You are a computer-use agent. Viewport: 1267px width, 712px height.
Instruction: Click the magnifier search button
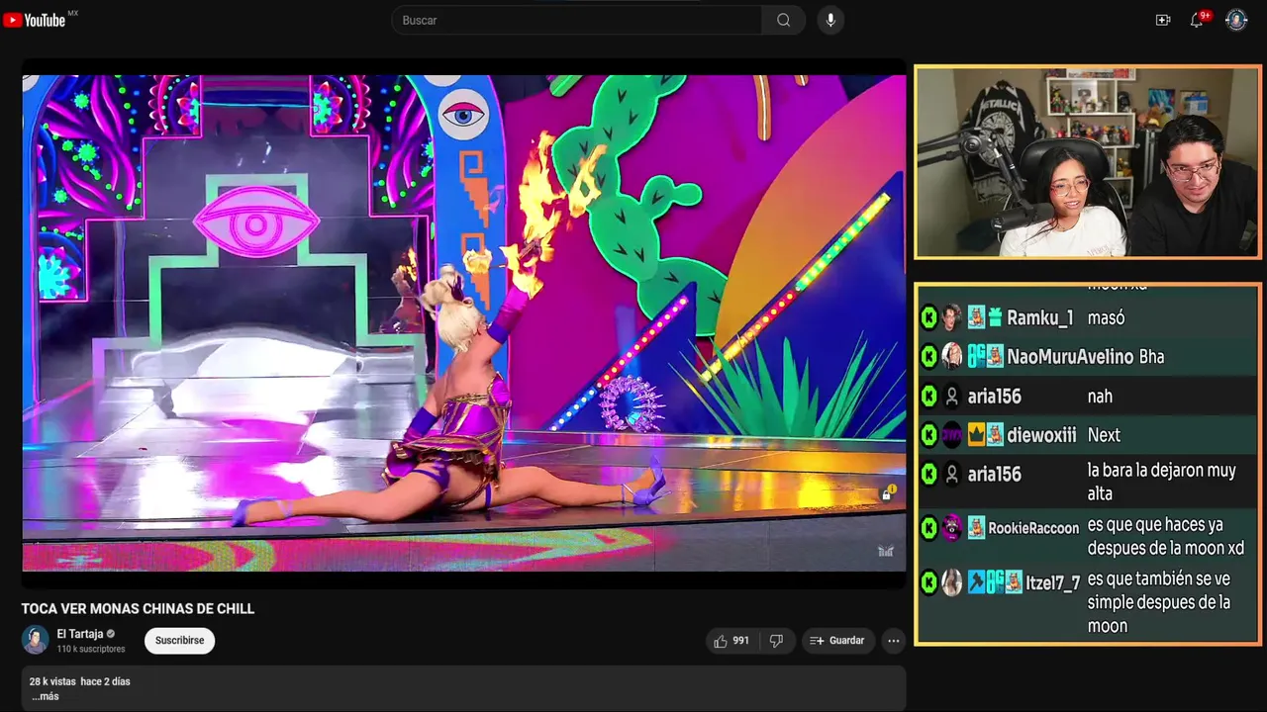tap(783, 20)
